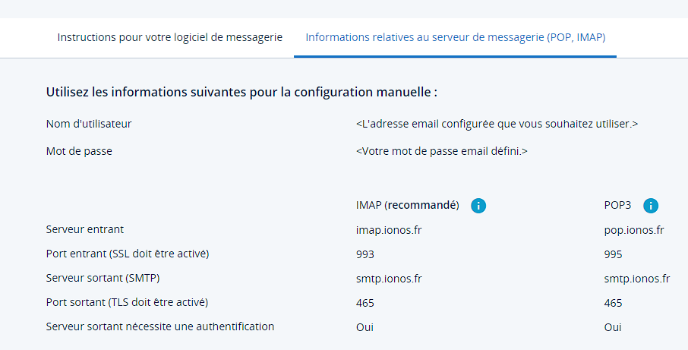Click the Serveur sortant (SMTP) label

coord(103,278)
